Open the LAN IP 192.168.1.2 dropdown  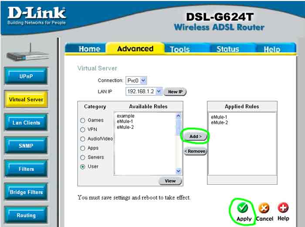coord(144,91)
